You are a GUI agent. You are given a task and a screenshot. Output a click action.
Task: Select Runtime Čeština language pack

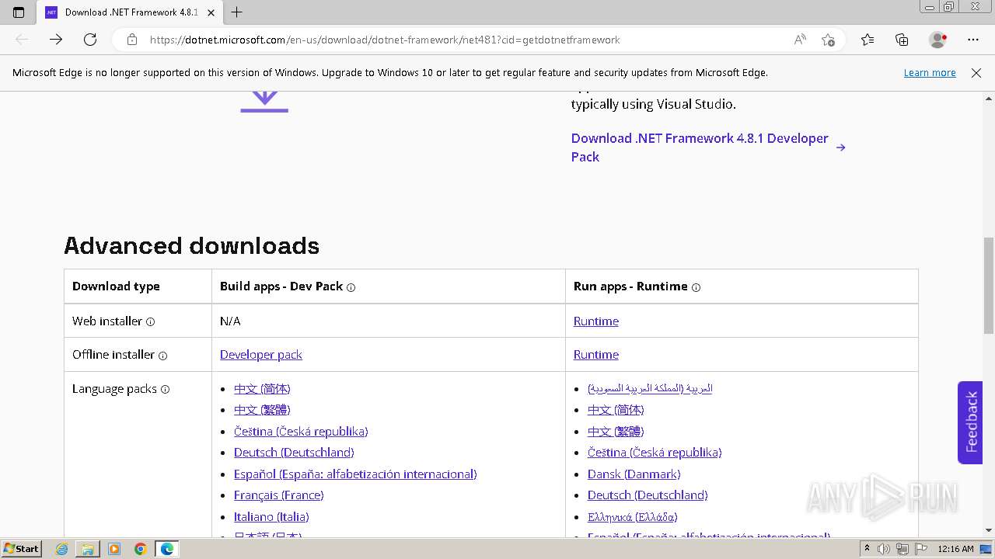(655, 452)
